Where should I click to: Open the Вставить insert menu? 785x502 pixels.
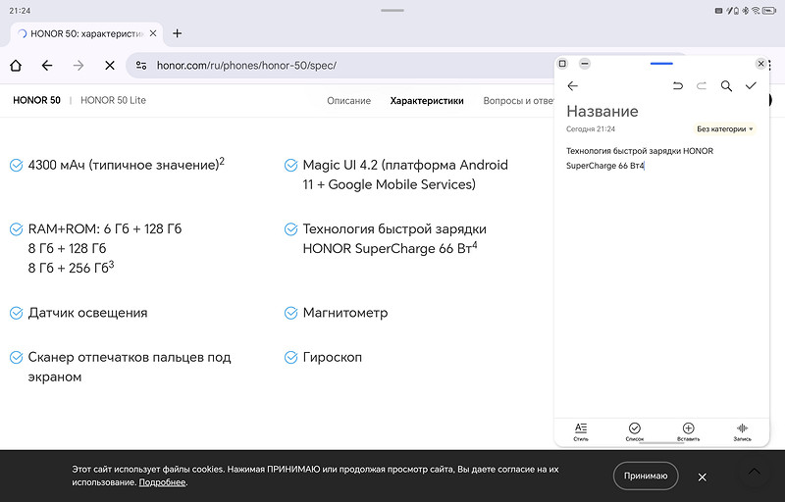tap(689, 431)
